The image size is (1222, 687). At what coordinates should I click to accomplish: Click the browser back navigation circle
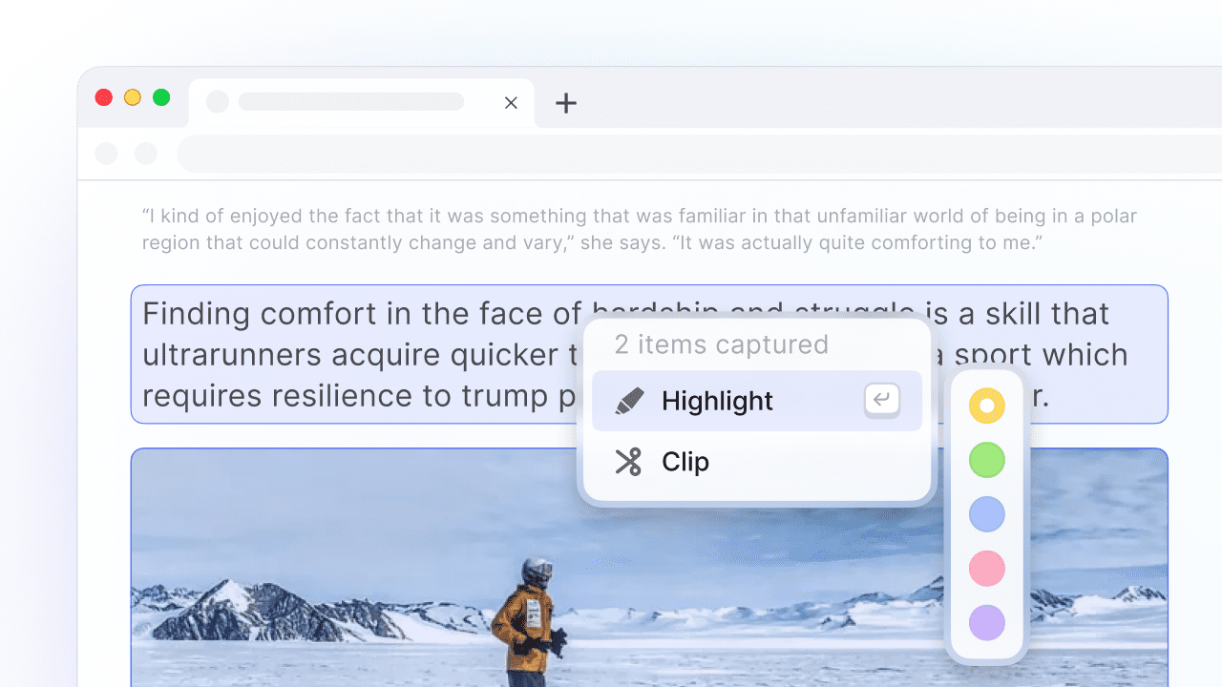[x=106, y=154]
